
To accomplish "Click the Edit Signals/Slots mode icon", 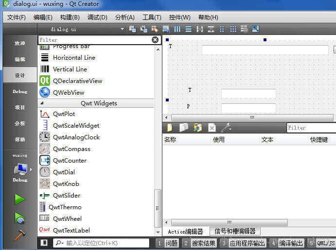I will 143,29.
